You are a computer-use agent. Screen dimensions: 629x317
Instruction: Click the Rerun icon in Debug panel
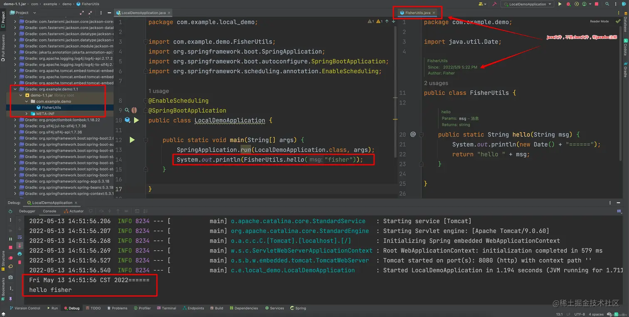10,211
